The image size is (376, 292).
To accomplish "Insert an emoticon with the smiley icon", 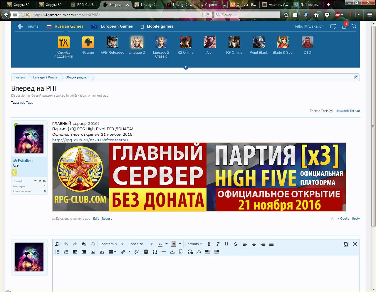I will pyautogui.click(x=146, y=252).
